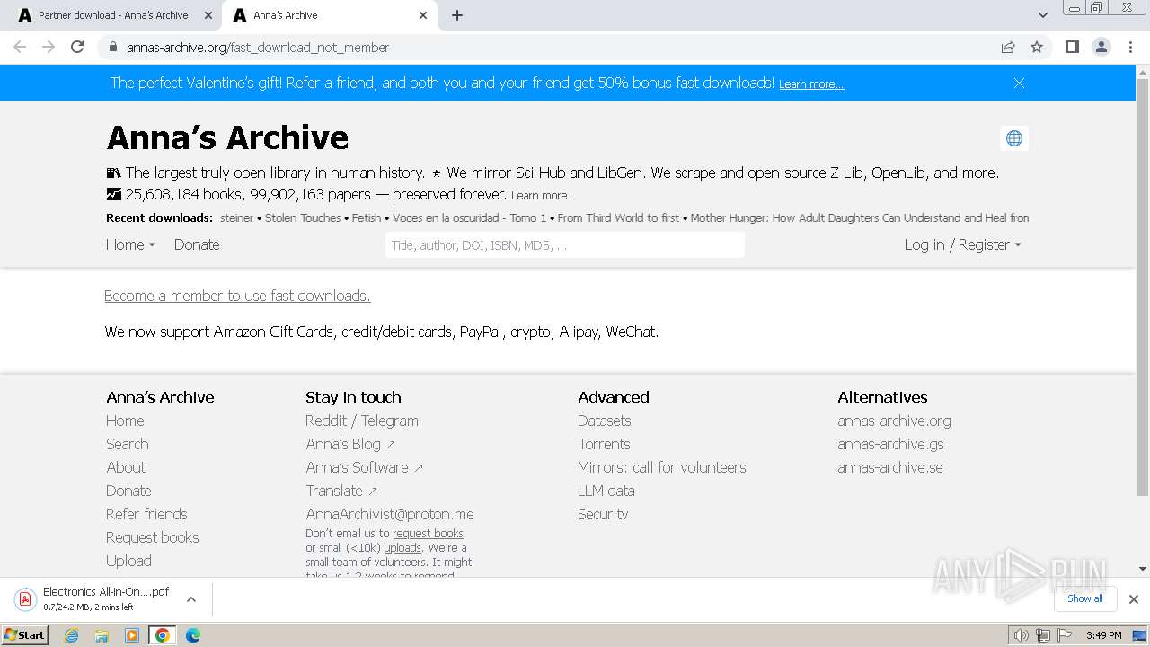Open the Telegram link

390,421
